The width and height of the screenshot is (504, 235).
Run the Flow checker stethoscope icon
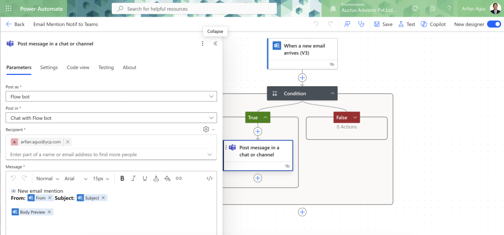click(x=361, y=24)
